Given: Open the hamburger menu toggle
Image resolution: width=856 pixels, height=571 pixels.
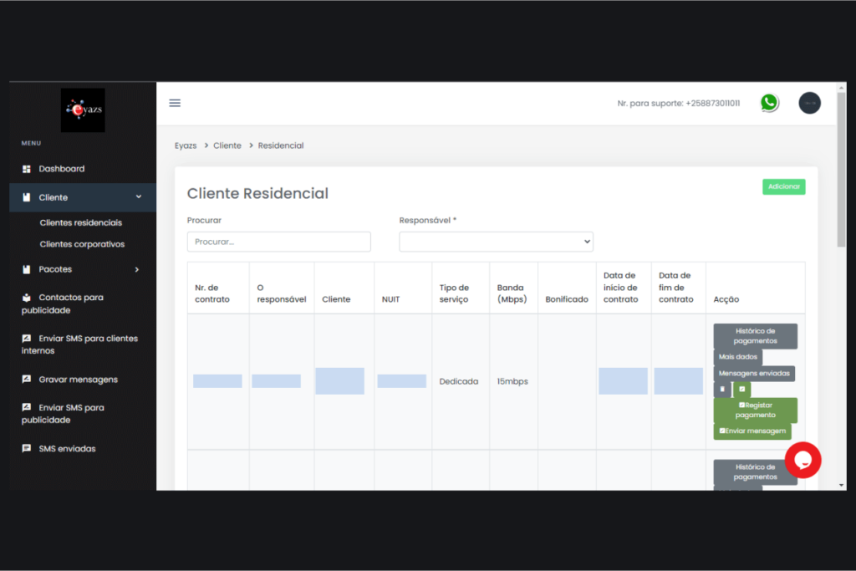Looking at the screenshot, I should pyautogui.click(x=175, y=103).
